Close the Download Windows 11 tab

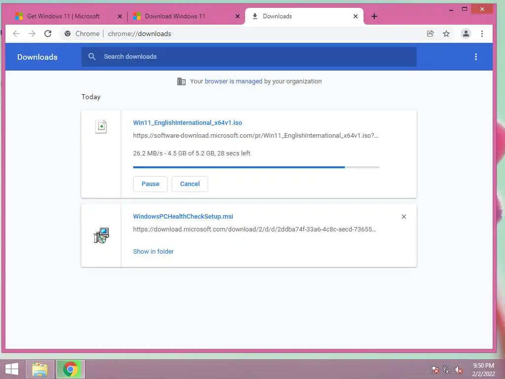[x=238, y=16]
